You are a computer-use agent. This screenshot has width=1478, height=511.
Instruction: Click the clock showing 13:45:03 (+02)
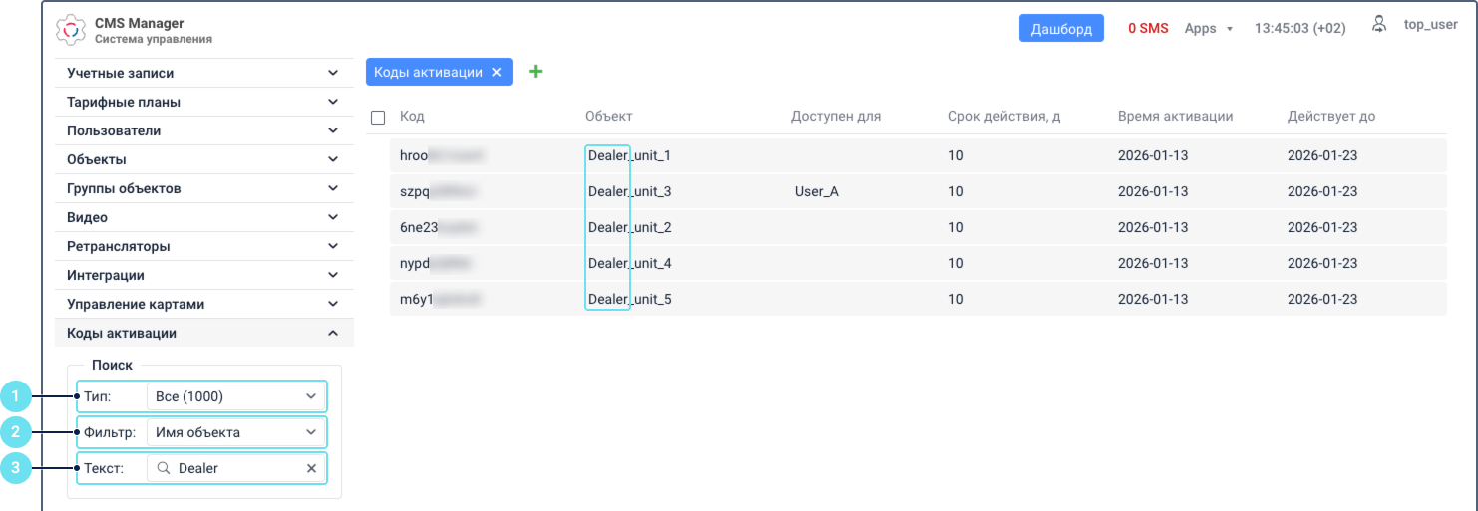pos(1299,28)
